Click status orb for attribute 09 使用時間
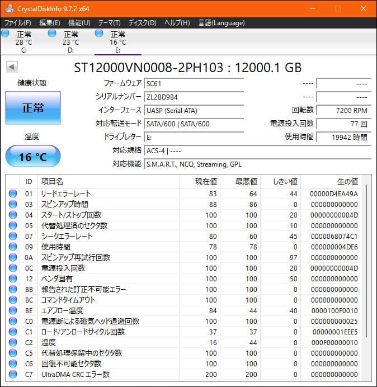Viewport: 377px width, 387px height. [13, 247]
